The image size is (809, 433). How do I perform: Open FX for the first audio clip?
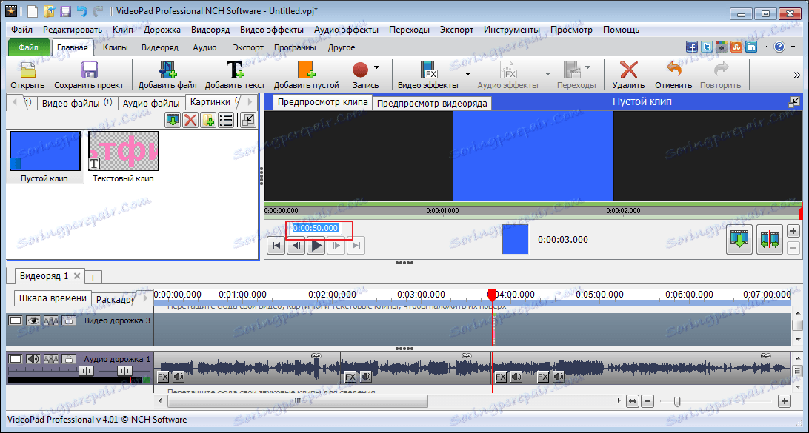[x=163, y=377]
